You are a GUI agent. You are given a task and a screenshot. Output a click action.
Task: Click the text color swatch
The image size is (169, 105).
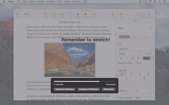click(x=147, y=58)
